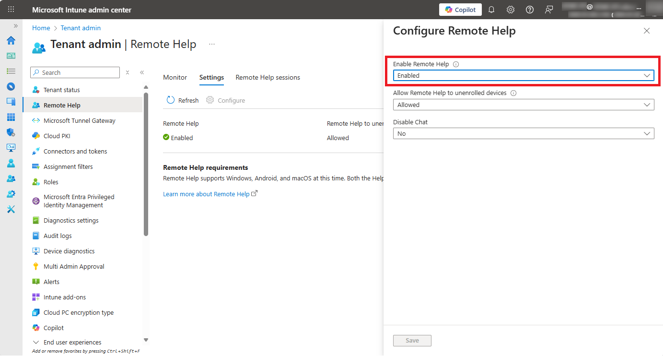Show info for unenrolled devices setting
This screenshot has height=356, width=663.
click(513, 93)
